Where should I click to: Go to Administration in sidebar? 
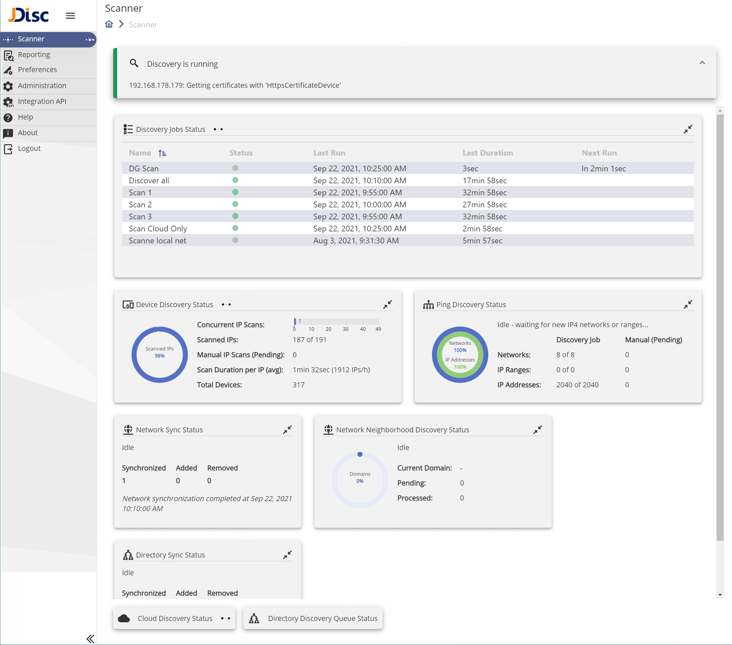[42, 85]
